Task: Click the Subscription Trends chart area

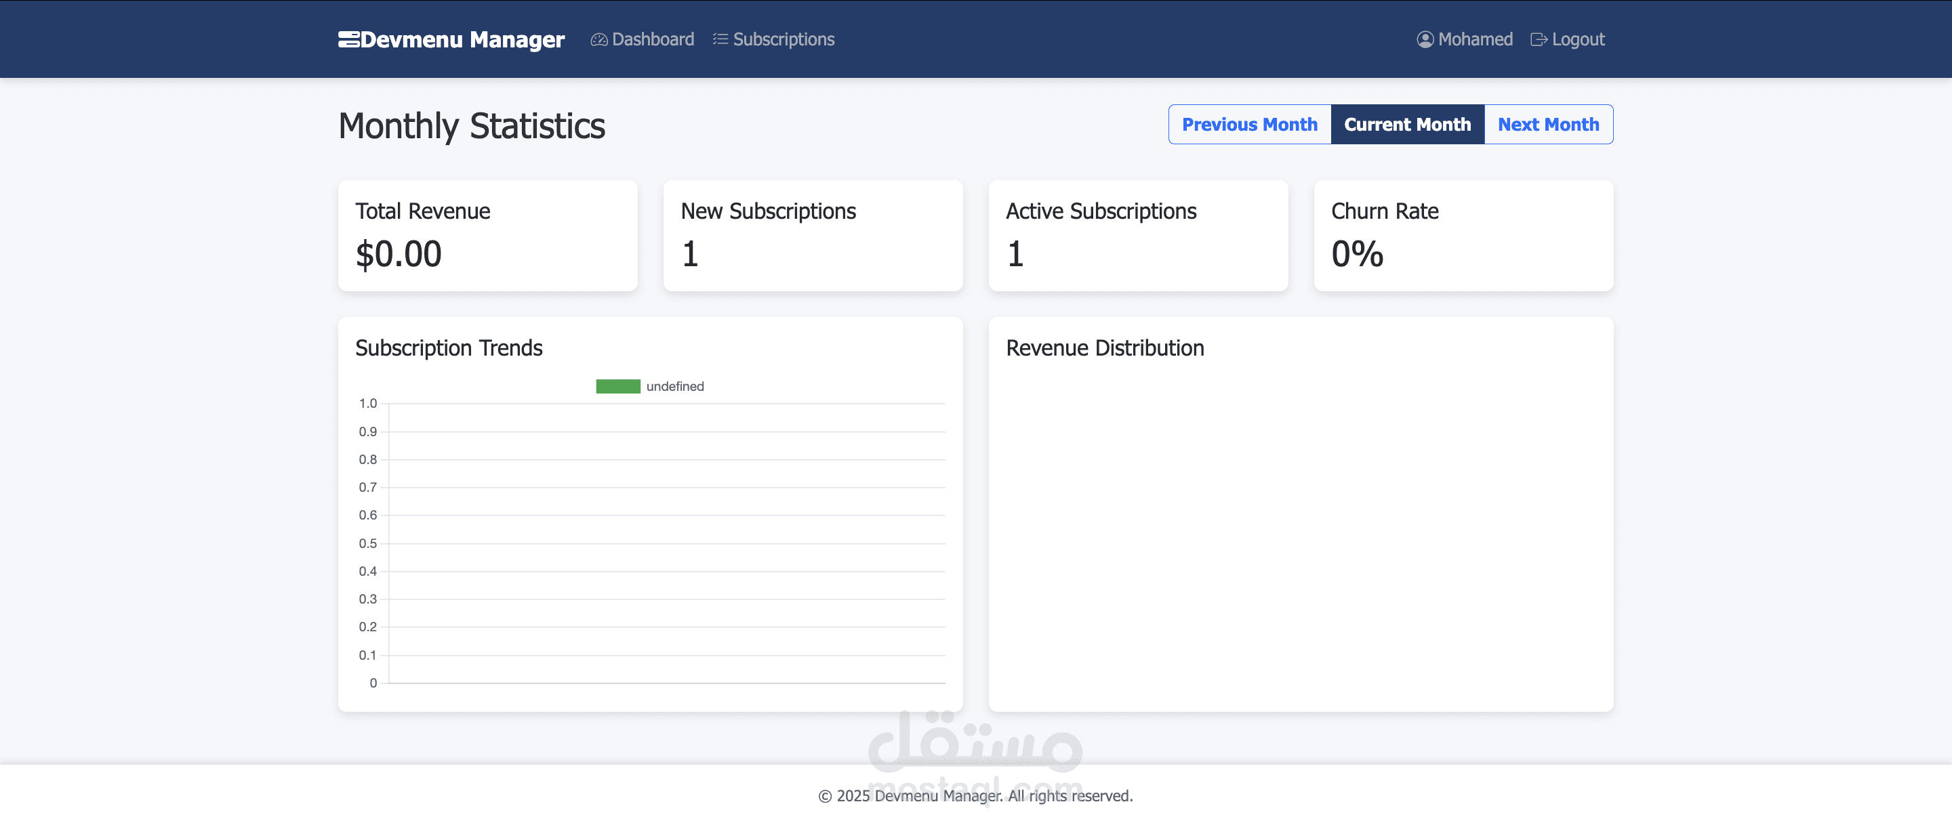Action: 667,543
